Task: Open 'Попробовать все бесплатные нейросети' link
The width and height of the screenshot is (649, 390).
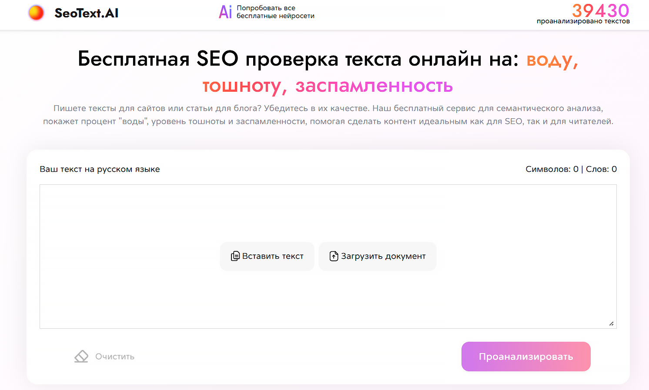Action: click(x=274, y=12)
